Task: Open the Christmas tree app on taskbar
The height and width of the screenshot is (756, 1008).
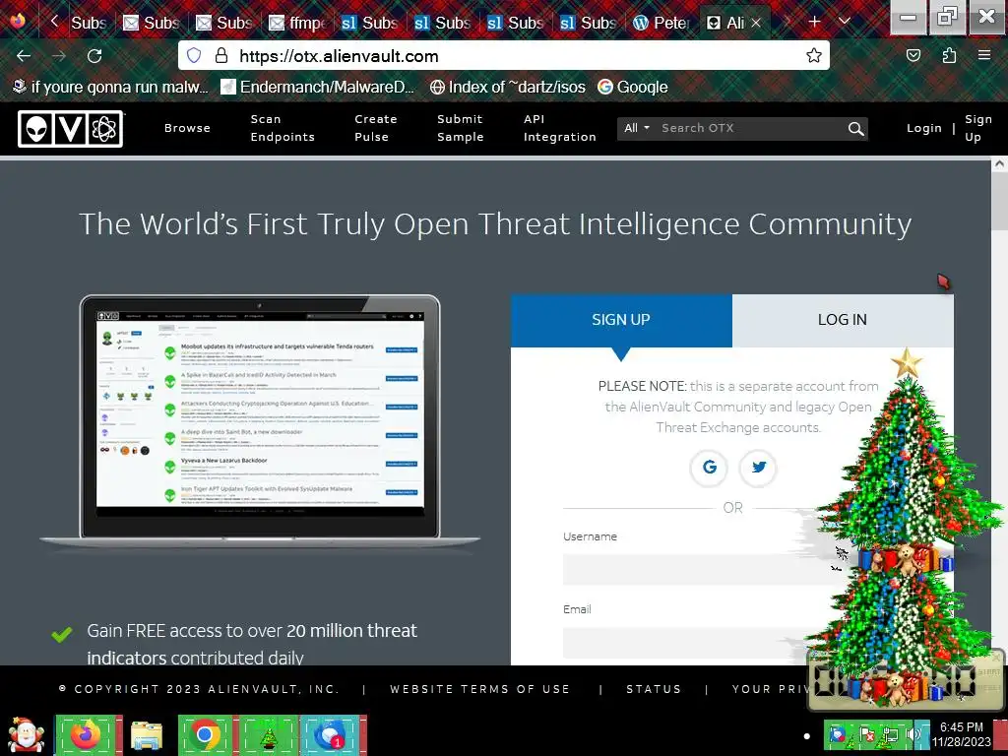Action: [x=268, y=735]
